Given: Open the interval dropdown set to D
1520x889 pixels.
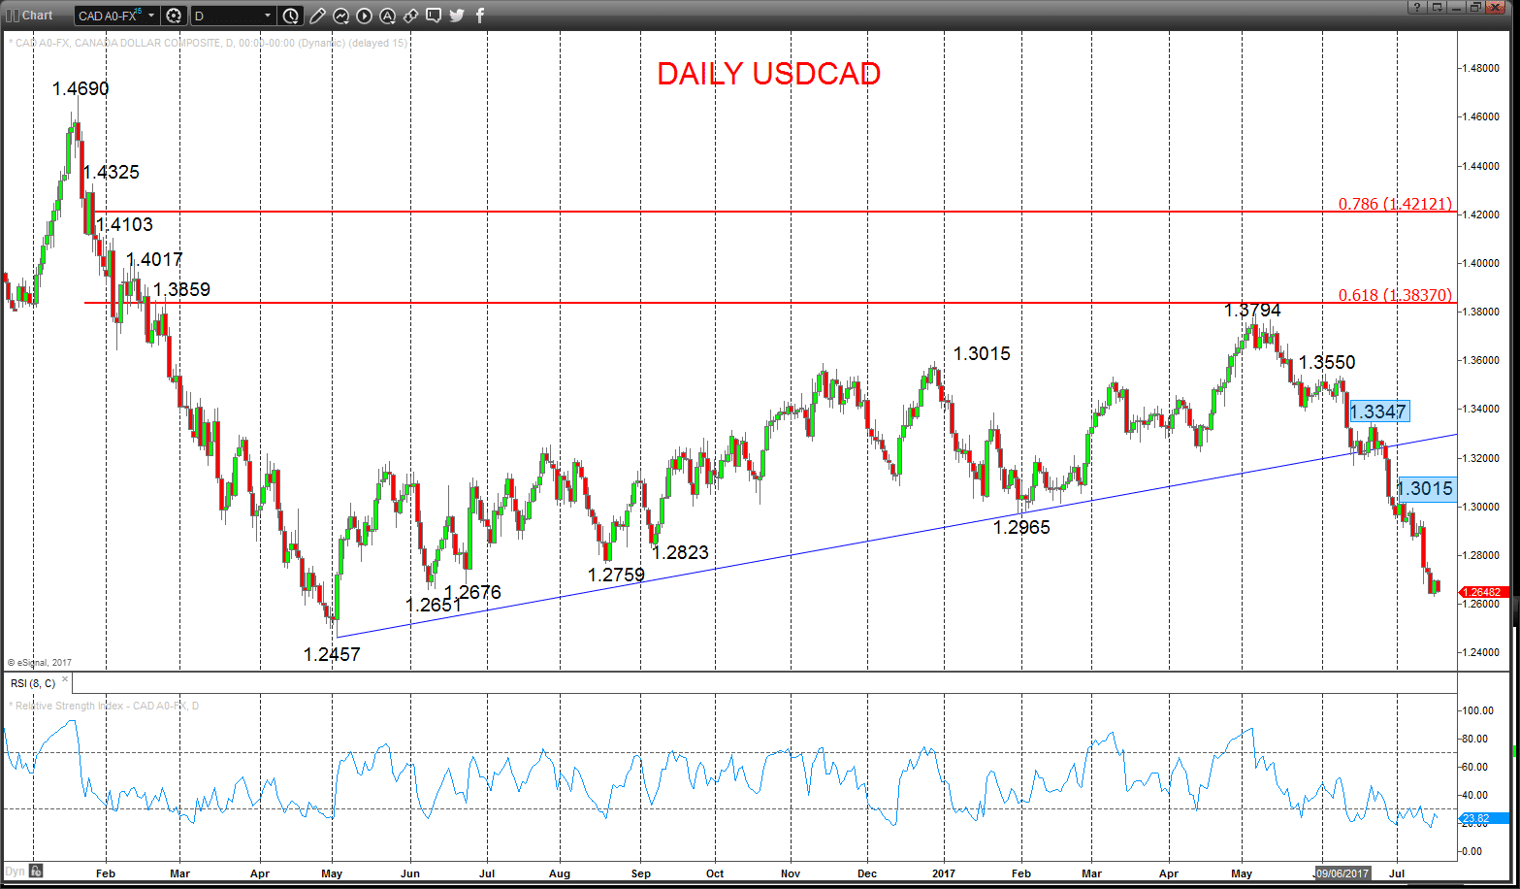Looking at the screenshot, I should [x=233, y=16].
